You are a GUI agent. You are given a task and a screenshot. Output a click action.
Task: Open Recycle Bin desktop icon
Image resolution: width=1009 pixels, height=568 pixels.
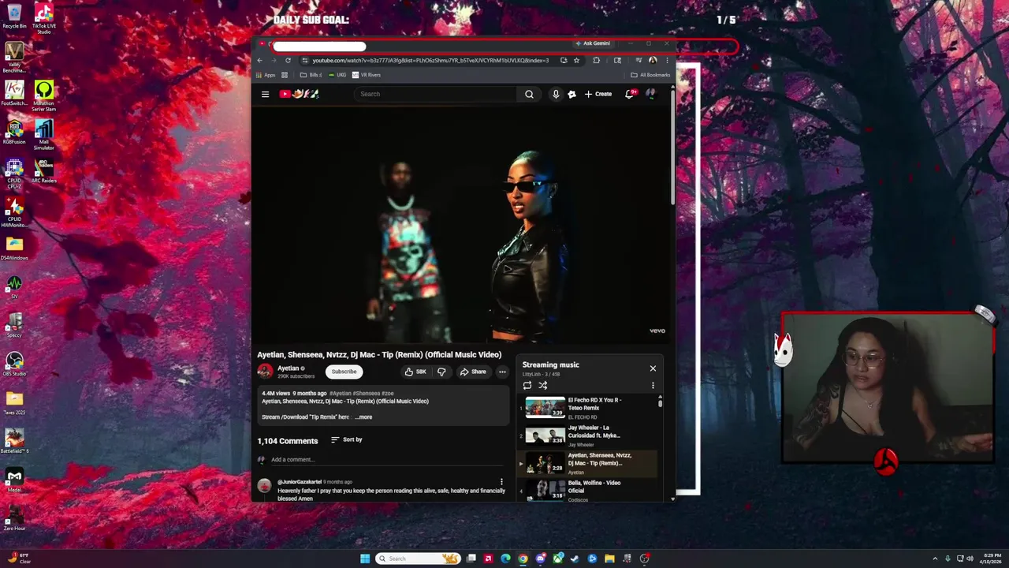point(14,16)
